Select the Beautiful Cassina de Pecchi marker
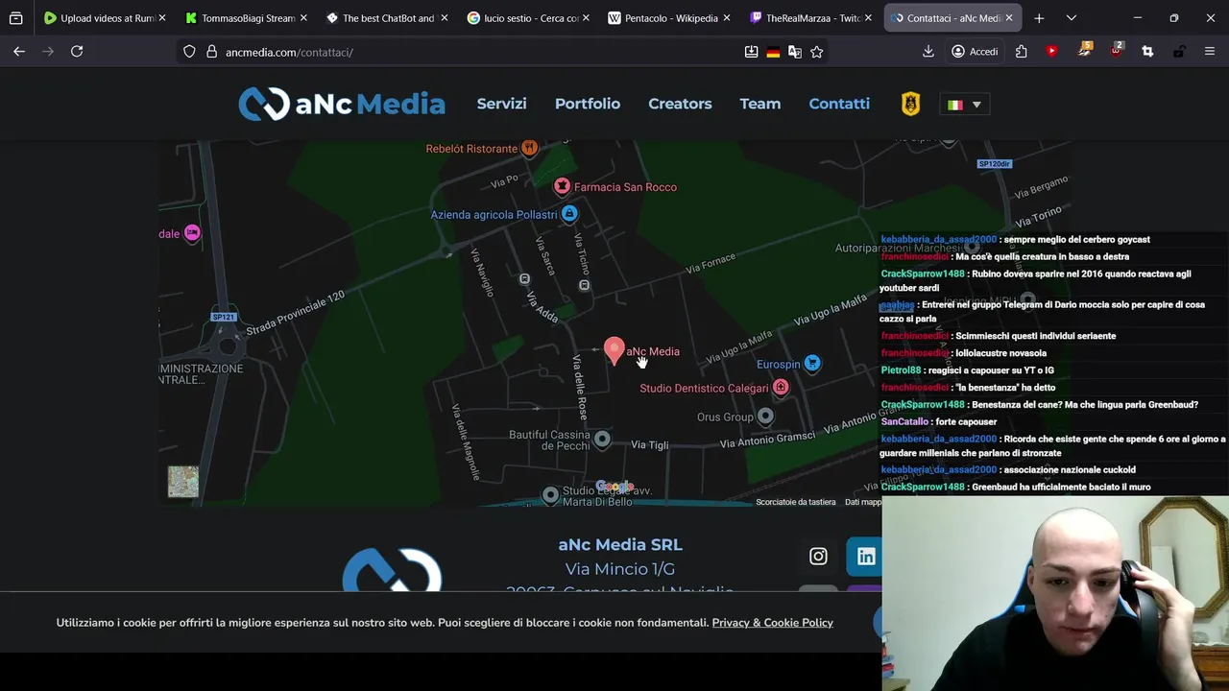The image size is (1229, 691). 602,439
